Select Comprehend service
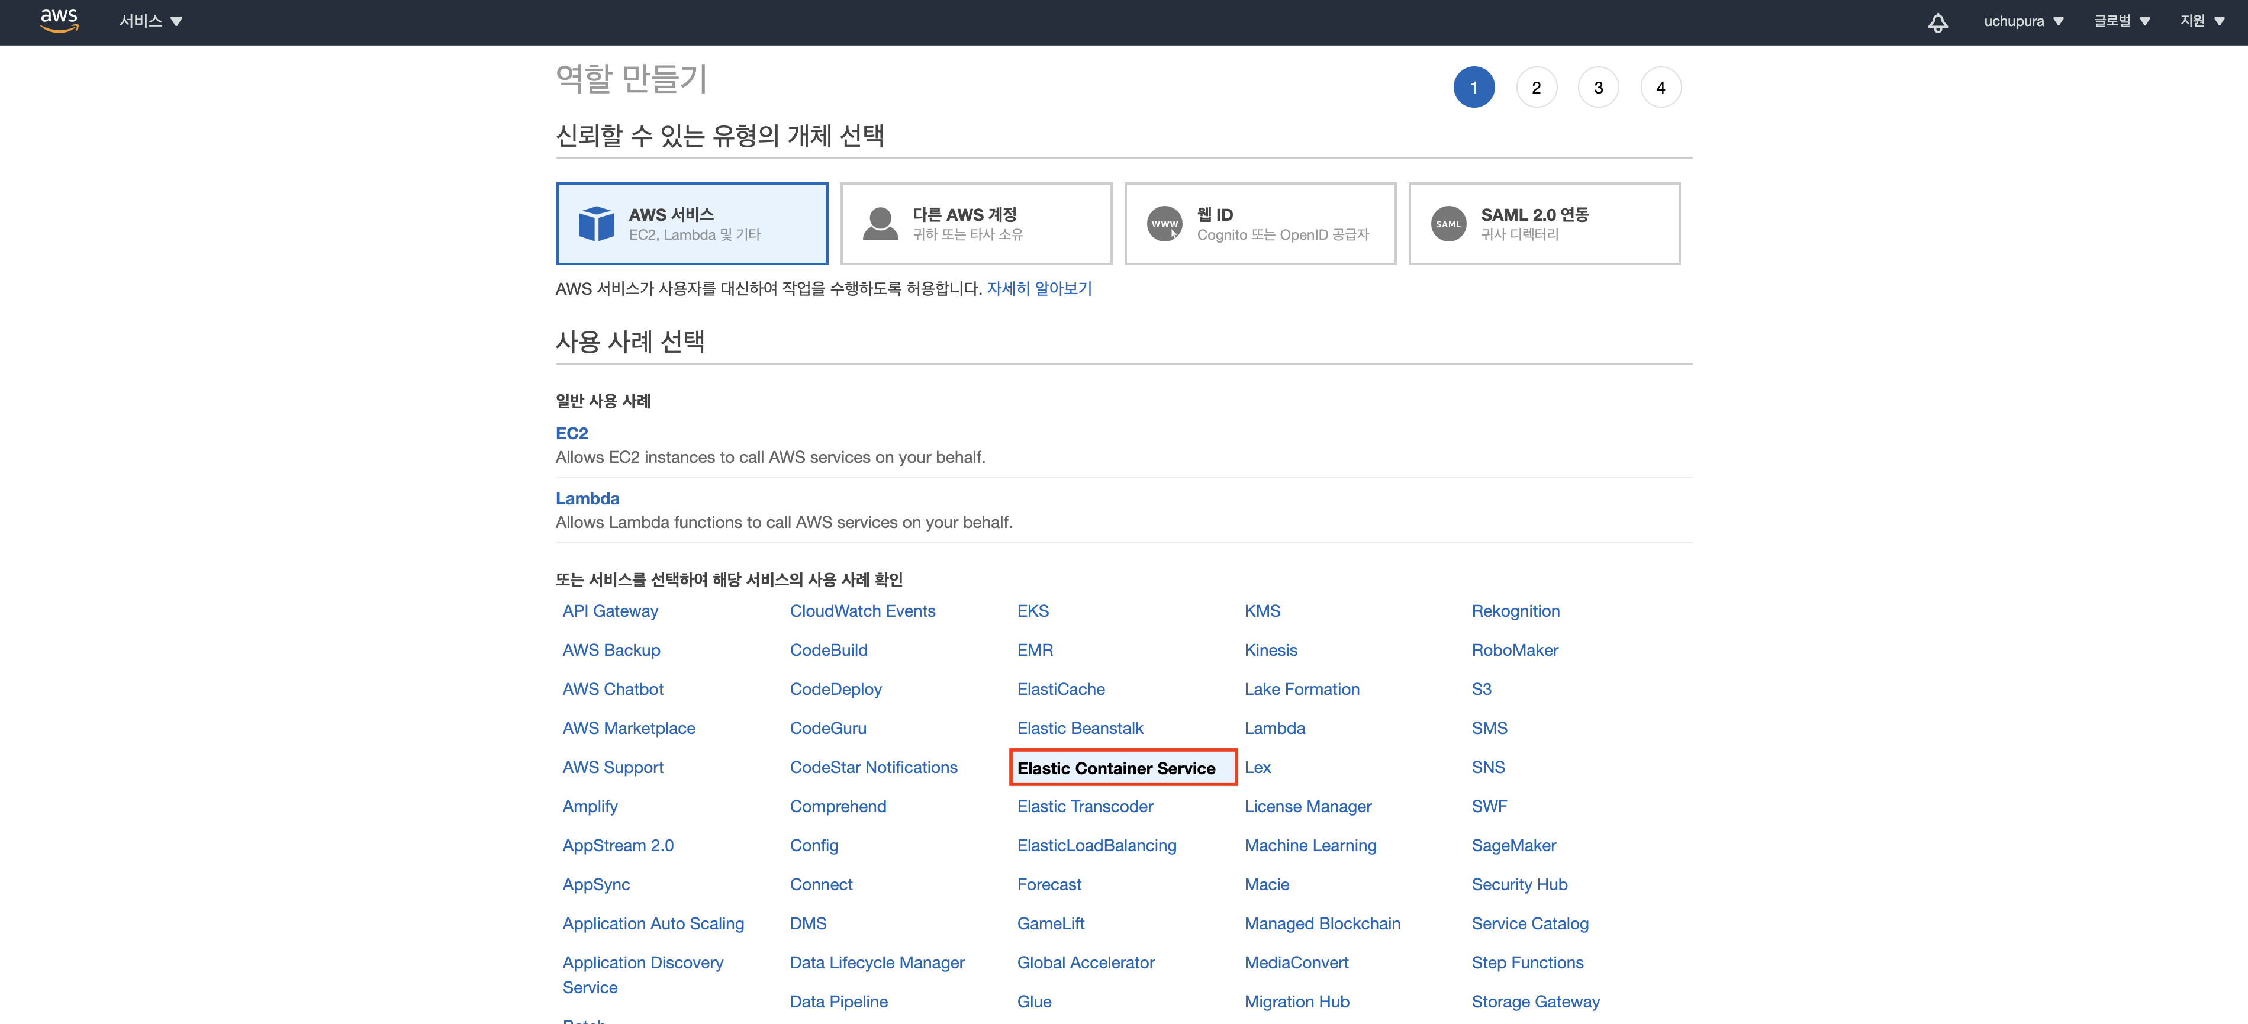Screen dimensions: 2248x1024 tap(838, 807)
